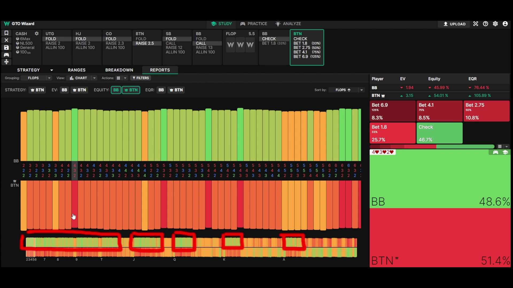Open the View CHART dropdown arrow
513x288 pixels.
click(94, 78)
